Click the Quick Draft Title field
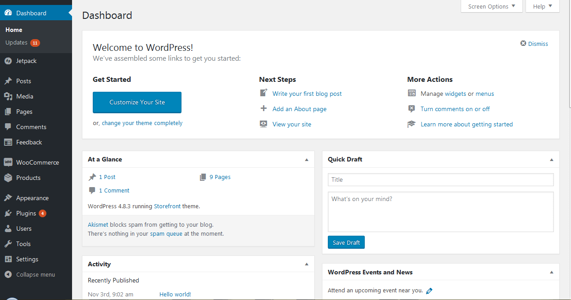571x300 pixels. point(440,179)
